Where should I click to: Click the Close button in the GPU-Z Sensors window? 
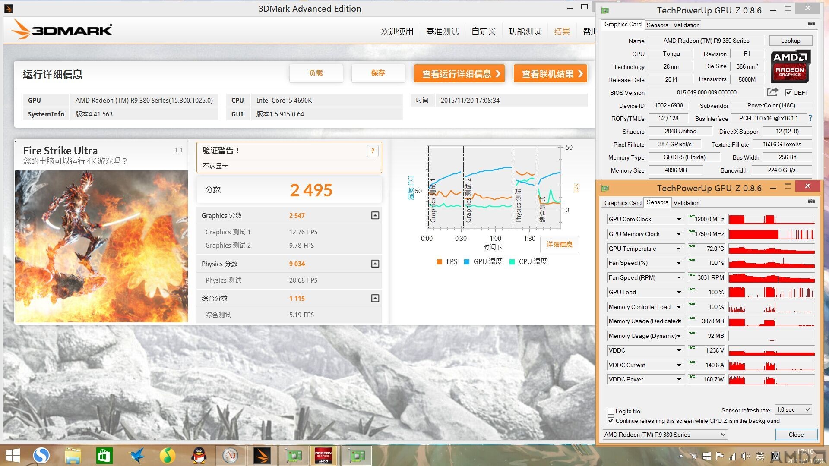point(796,435)
